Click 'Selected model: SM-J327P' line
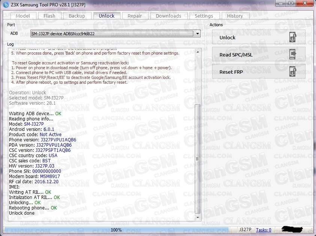 tap(36, 98)
